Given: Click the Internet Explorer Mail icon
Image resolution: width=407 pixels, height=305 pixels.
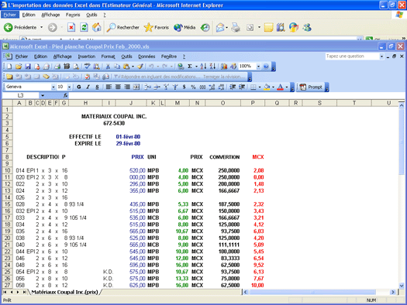Looking at the screenshot, I should pos(220,27).
